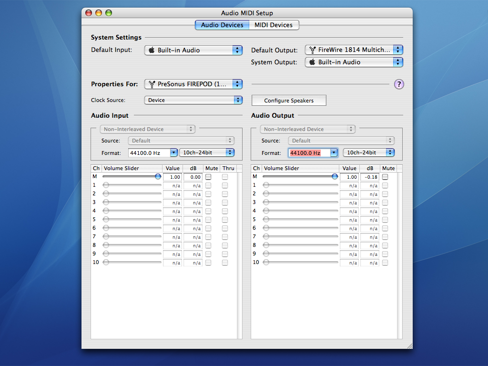
Task: Open the Default Input dropdown arrows
Action: tap(237, 50)
